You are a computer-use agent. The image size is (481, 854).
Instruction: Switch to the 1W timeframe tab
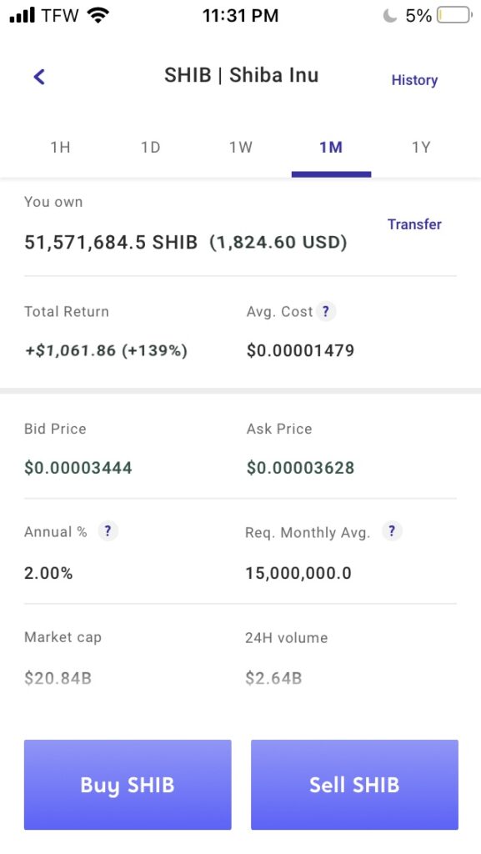pyautogui.click(x=240, y=148)
